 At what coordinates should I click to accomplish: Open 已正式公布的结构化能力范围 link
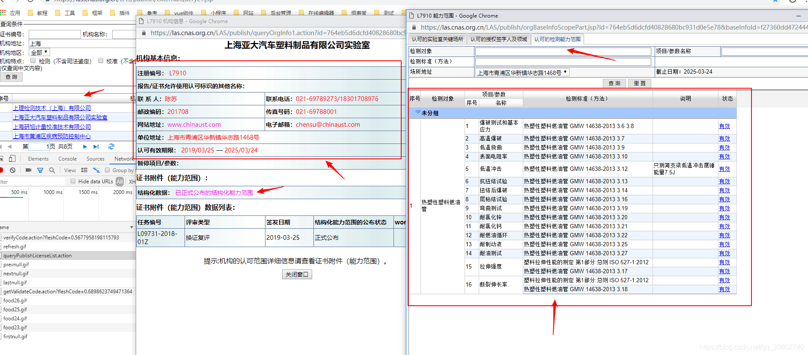[214, 193]
